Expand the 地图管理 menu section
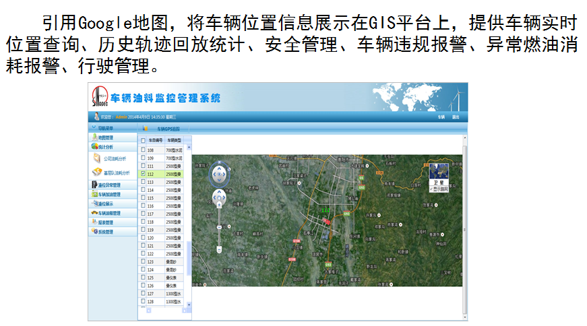 [105, 137]
